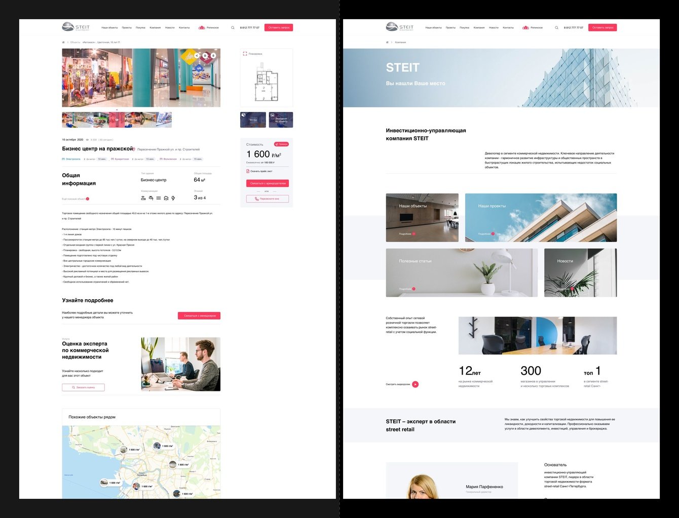679x518 pixels.
Task: Click the STEIT logo on the property page
Action: pyautogui.click(x=76, y=27)
